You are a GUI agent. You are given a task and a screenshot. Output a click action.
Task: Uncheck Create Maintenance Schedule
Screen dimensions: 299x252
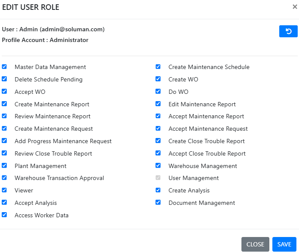pos(158,67)
